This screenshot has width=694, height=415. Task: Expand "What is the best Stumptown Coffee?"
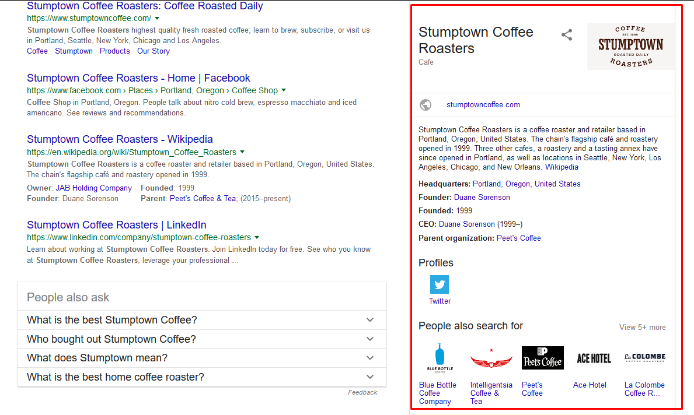(x=202, y=320)
